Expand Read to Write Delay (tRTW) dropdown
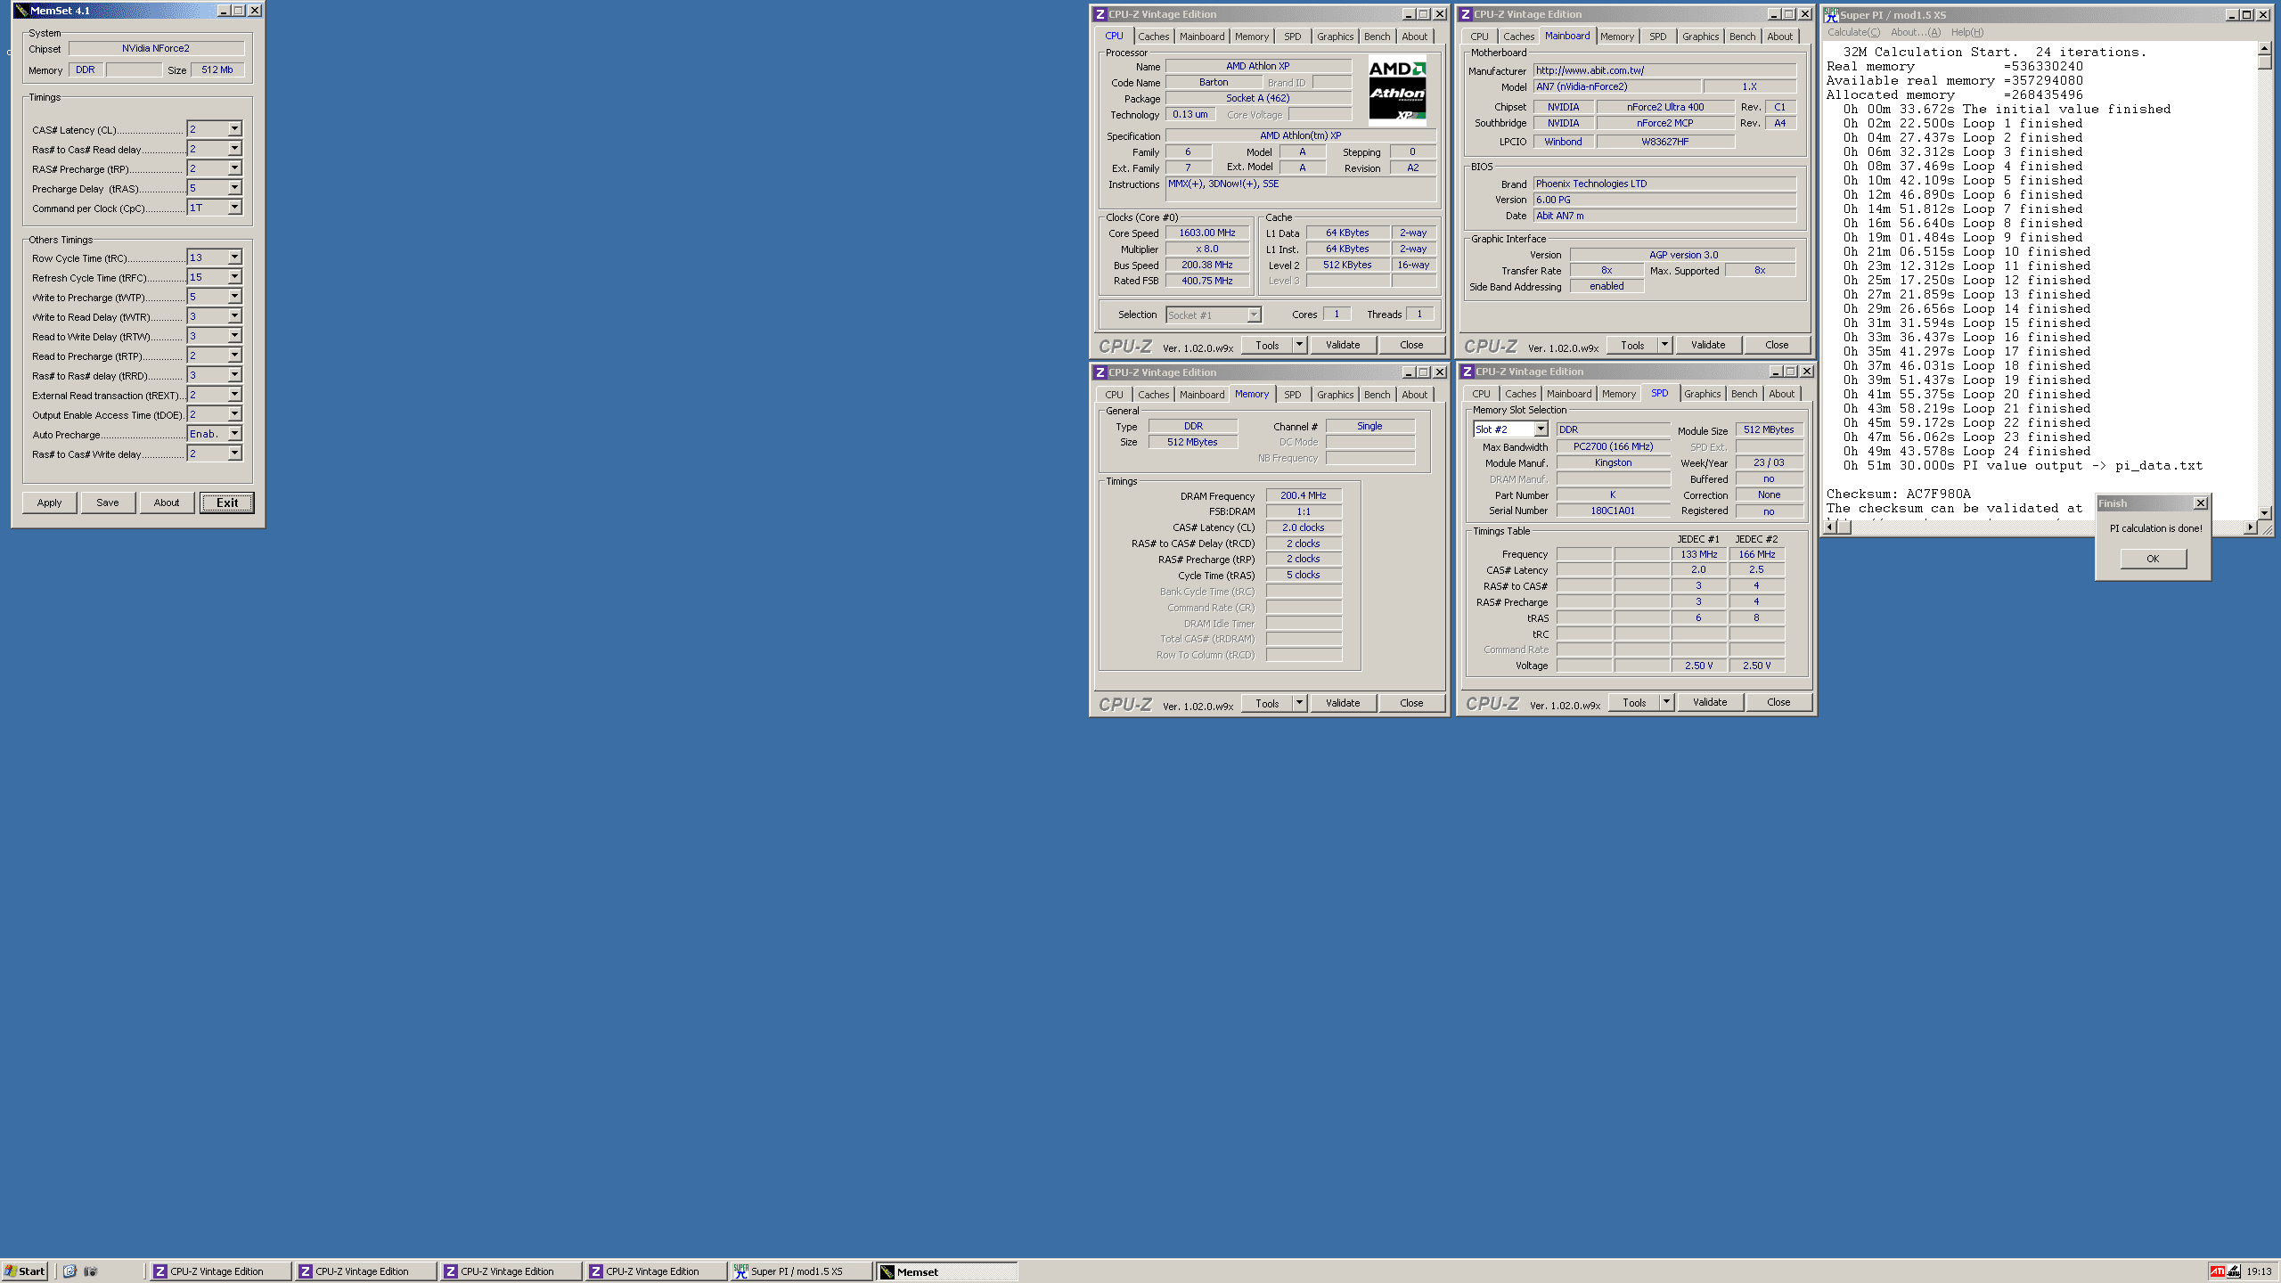The image size is (2281, 1283). [x=234, y=336]
